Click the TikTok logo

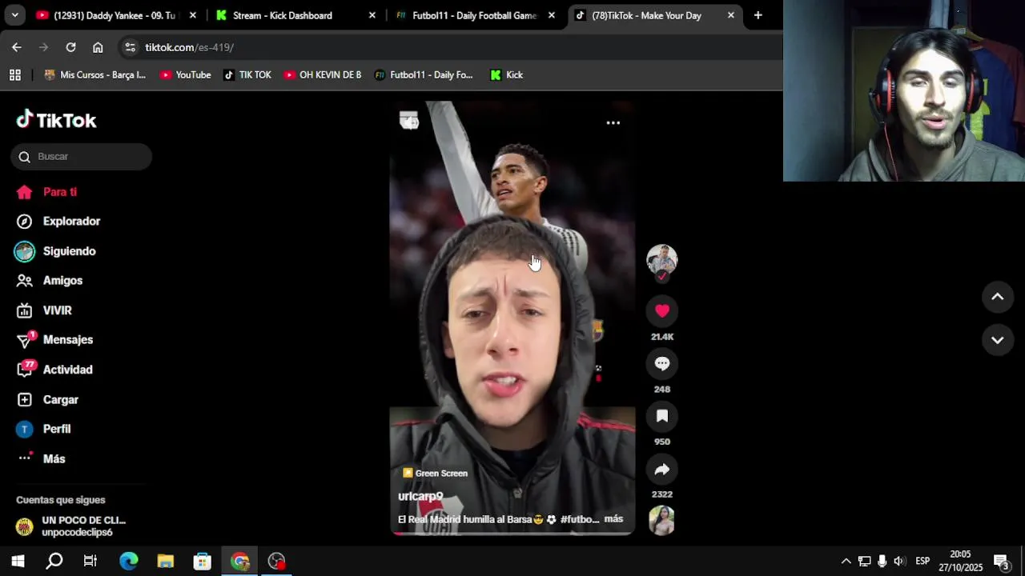56,120
